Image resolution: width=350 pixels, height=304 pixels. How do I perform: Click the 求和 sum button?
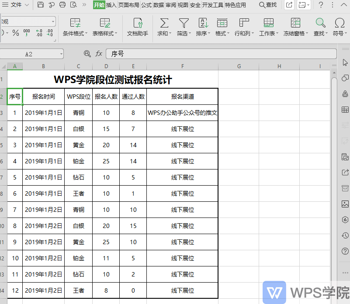pyautogui.click(x=164, y=27)
